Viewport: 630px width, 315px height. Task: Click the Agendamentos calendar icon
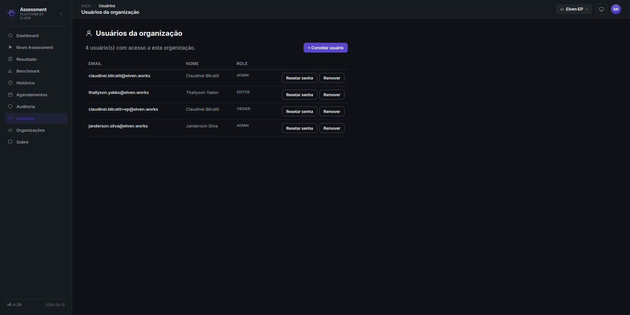click(x=10, y=95)
